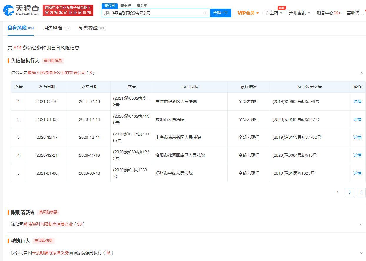
Task: Switch to the 查老板 search tab
Action: (126, 6)
